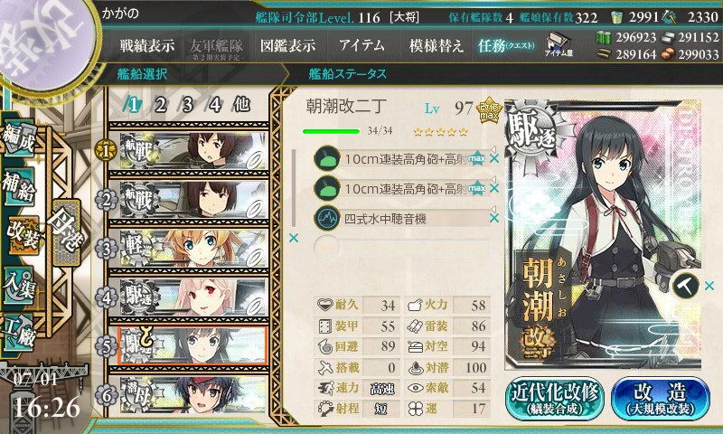This screenshot has width=723, height=434.
Task: Open the アイテム屋 item shop icon
Action: (x=559, y=44)
